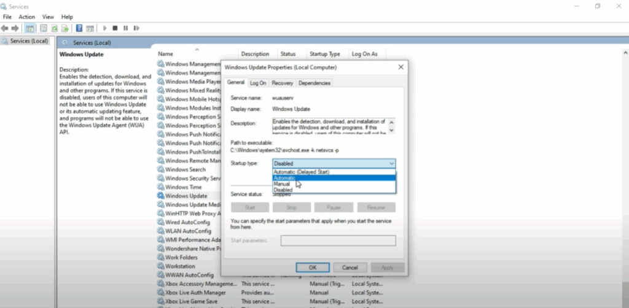Click the Export List toolbar icon
The height and width of the screenshot is (308, 629).
[64, 28]
